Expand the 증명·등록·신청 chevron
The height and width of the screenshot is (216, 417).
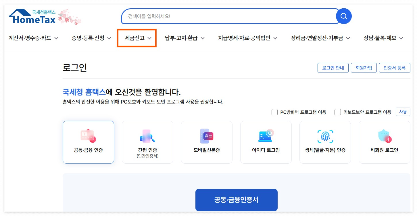[x=109, y=38]
